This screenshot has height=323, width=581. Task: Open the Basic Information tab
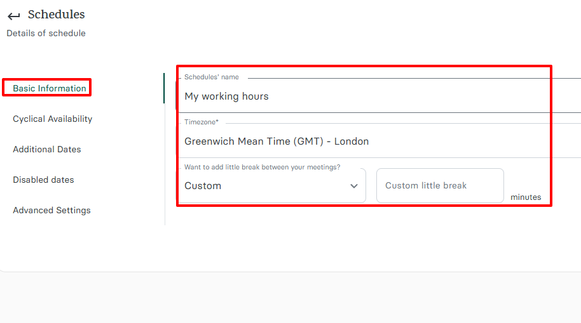pyautogui.click(x=50, y=88)
